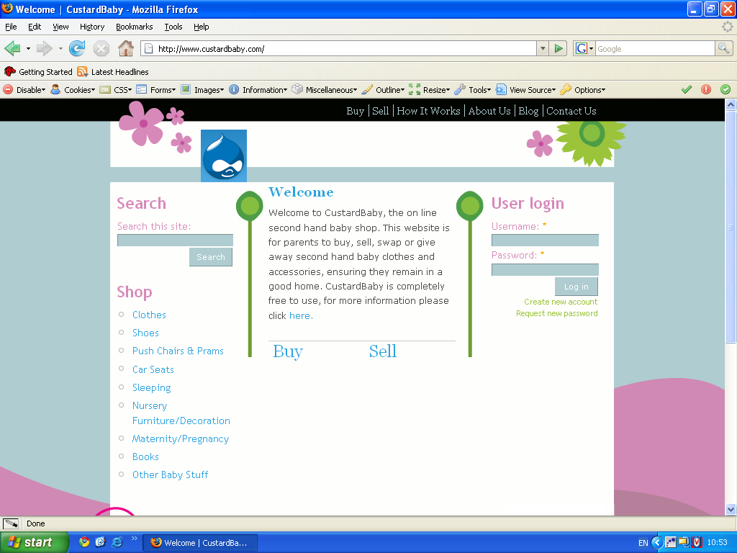Open the View Source dropdown
The image size is (737, 553).
(526, 89)
